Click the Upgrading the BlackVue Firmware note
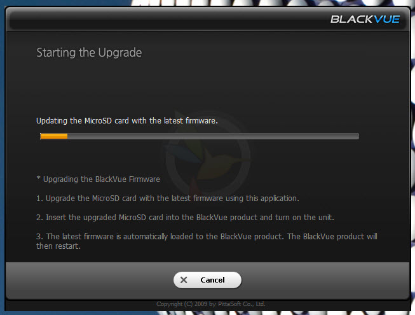The image size is (415, 315). pos(99,179)
